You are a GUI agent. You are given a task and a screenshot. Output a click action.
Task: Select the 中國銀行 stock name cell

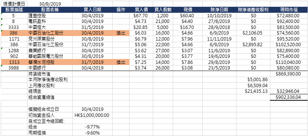(x=50, y=68)
